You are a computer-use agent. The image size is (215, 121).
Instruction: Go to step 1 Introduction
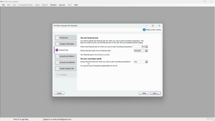(x=66, y=38)
